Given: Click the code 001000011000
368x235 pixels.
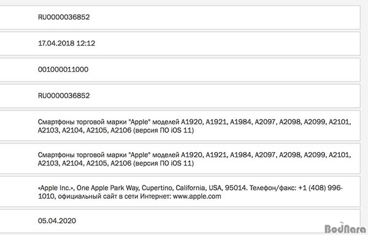Looking at the screenshot, I should (x=63, y=69).
